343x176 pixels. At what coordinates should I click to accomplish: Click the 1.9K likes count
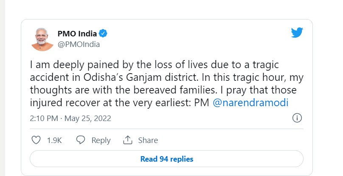[55, 140]
